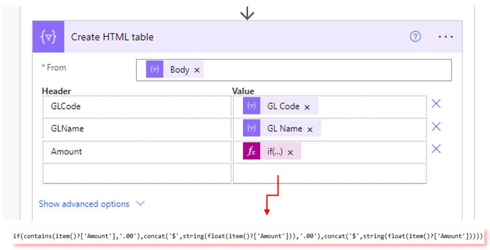
Task: Click Show advanced options link
Action: pyautogui.click(x=84, y=204)
